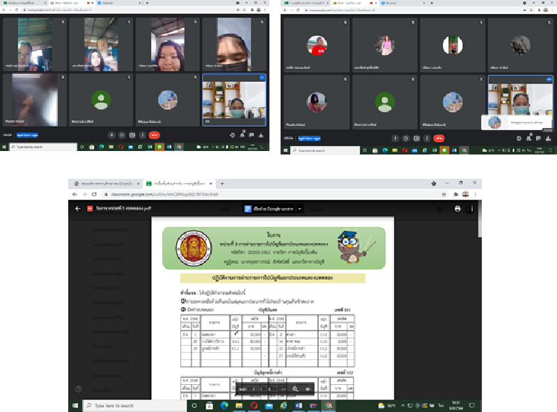This screenshot has width=557, height=412.
Task: Click Present now icon in the left Meet window
Action: click(x=132, y=135)
